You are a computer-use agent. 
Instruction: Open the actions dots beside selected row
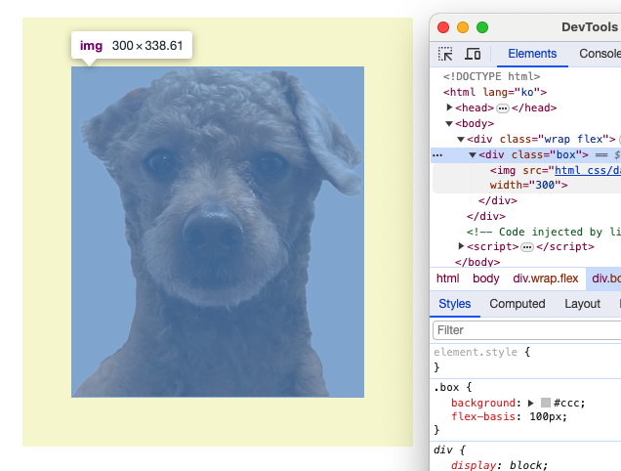tap(437, 155)
